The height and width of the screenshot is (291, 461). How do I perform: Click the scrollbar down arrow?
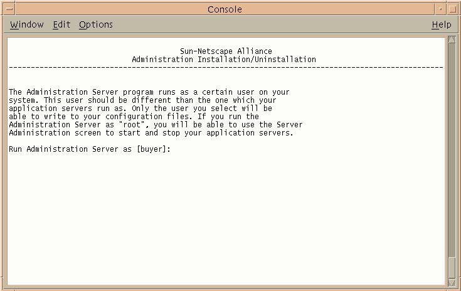point(452,282)
